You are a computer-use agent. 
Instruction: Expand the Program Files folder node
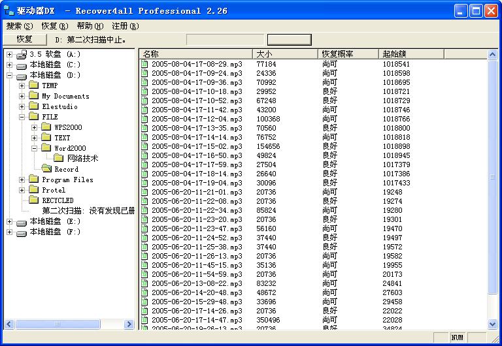coord(22,180)
